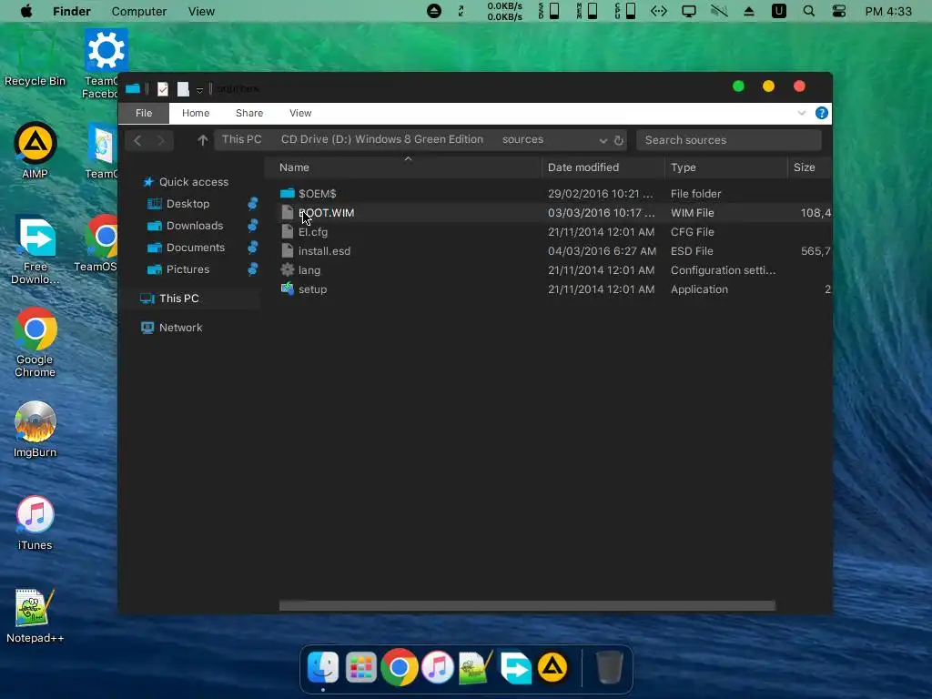
Task: Go up one folder level arrow
Action: point(203,139)
